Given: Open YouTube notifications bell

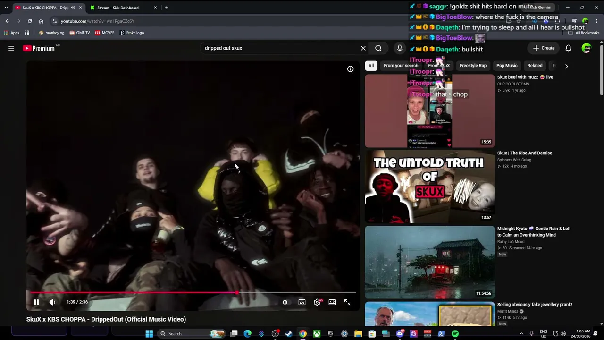Looking at the screenshot, I should coord(569,48).
